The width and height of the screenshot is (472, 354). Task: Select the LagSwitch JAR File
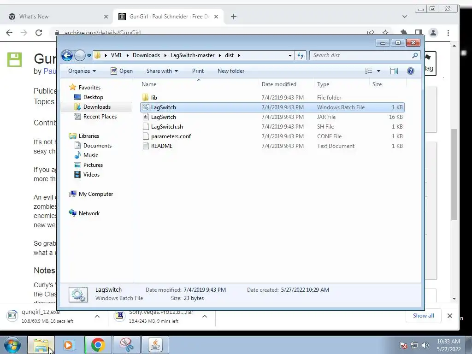coord(272,117)
